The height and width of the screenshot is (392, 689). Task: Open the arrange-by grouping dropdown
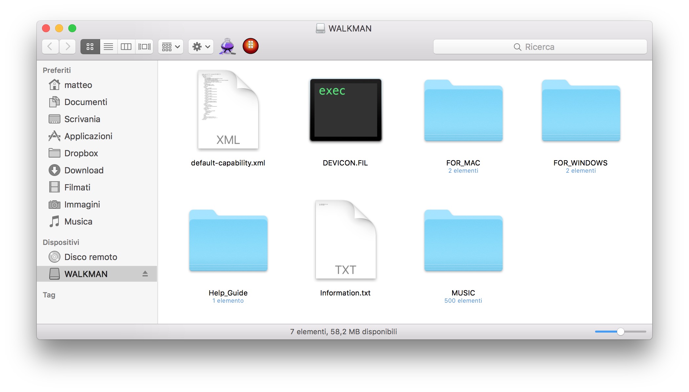coord(171,47)
